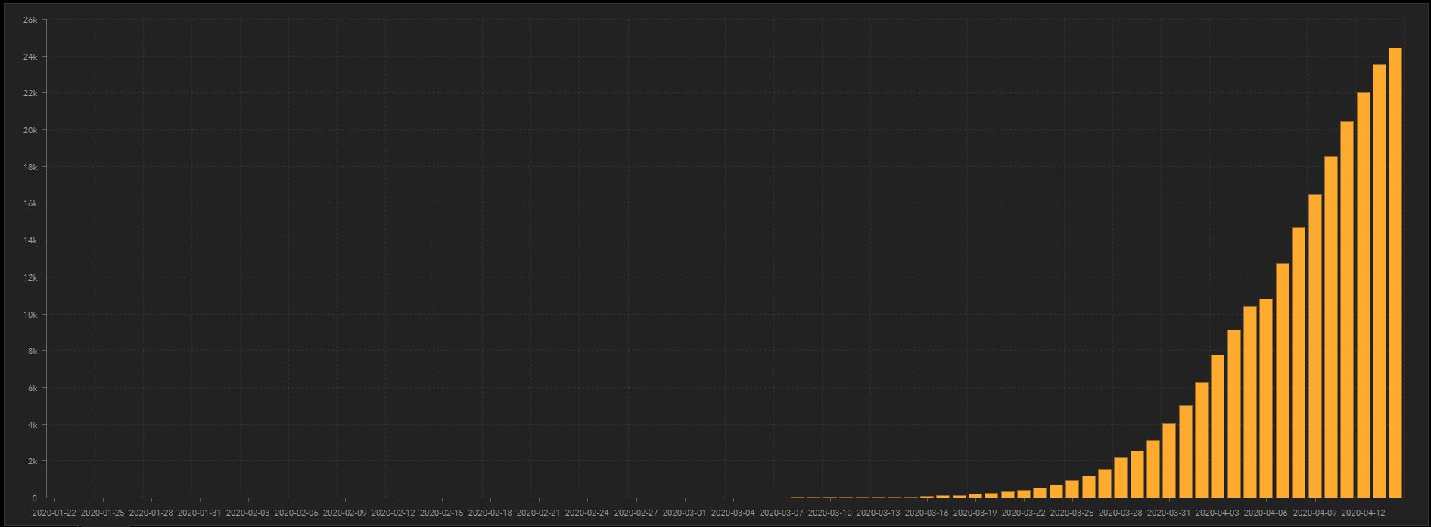Select the 2020-03-19 x-axis date label

coord(975,512)
